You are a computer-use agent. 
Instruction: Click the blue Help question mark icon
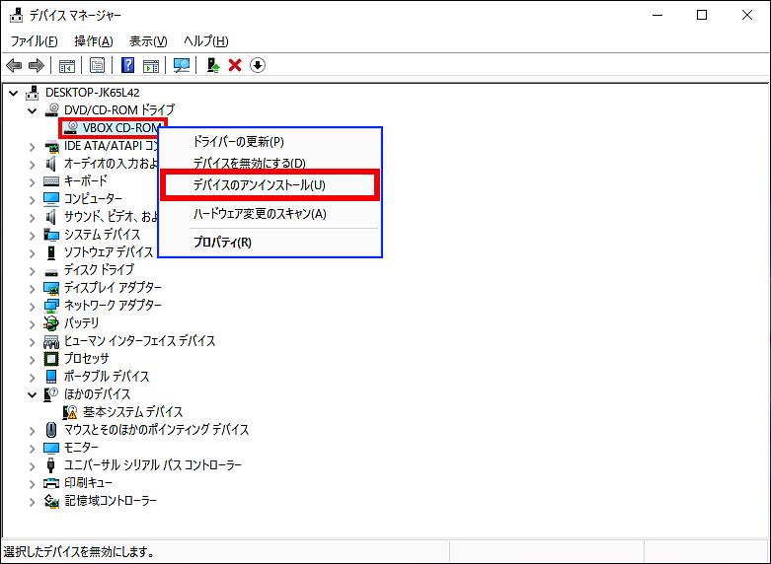click(128, 65)
